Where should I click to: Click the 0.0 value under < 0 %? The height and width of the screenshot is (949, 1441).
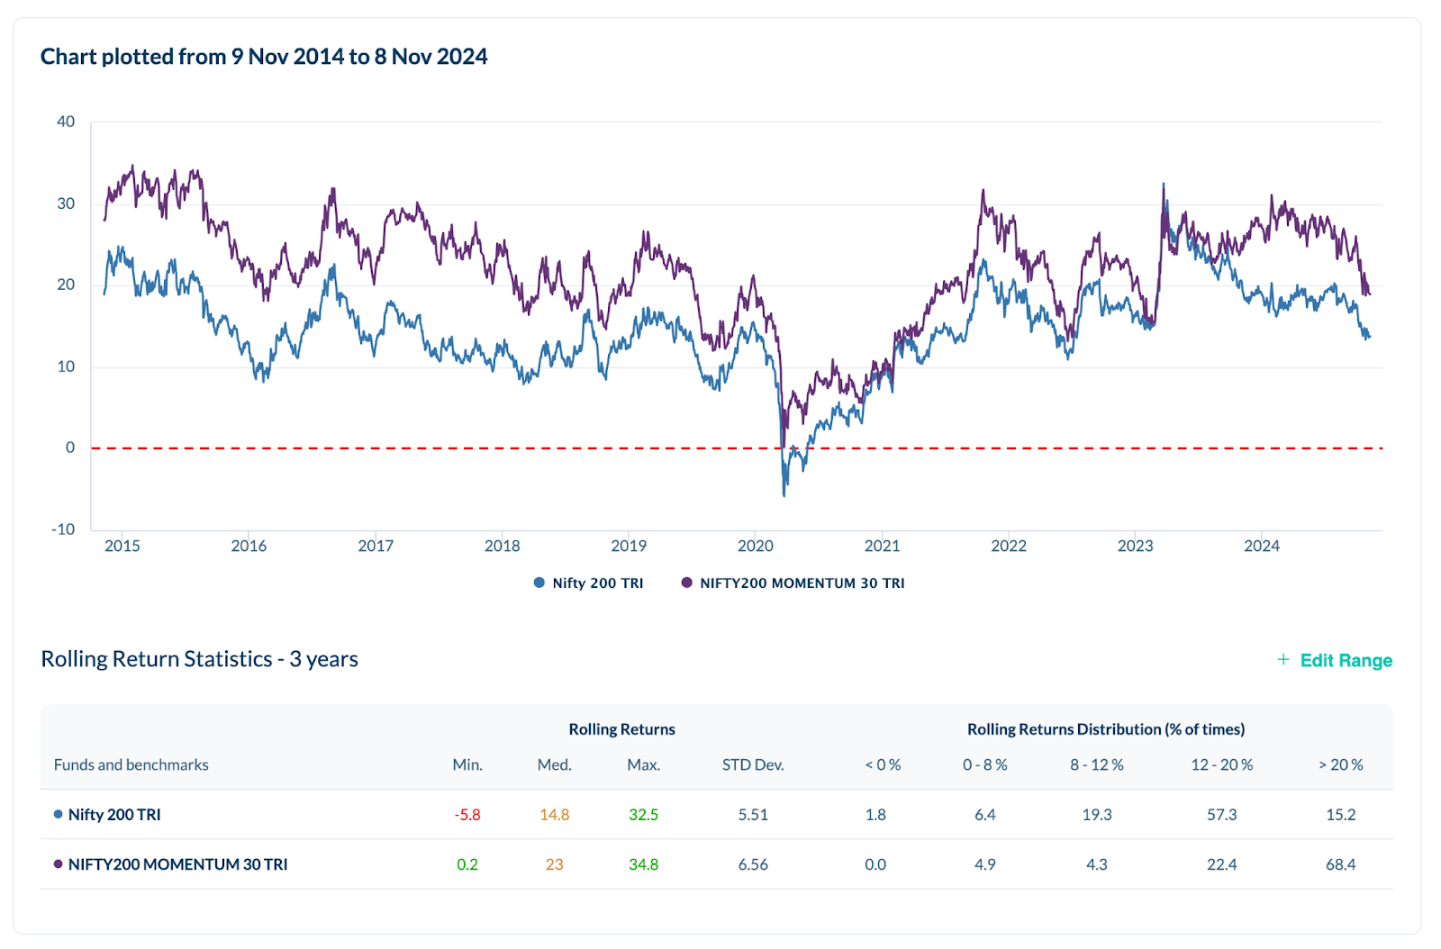[875, 864]
